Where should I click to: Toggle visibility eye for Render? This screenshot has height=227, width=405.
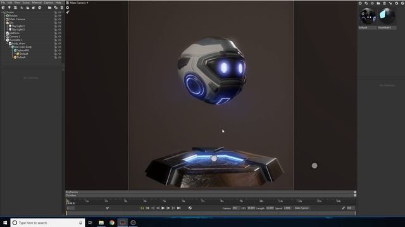point(59,16)
